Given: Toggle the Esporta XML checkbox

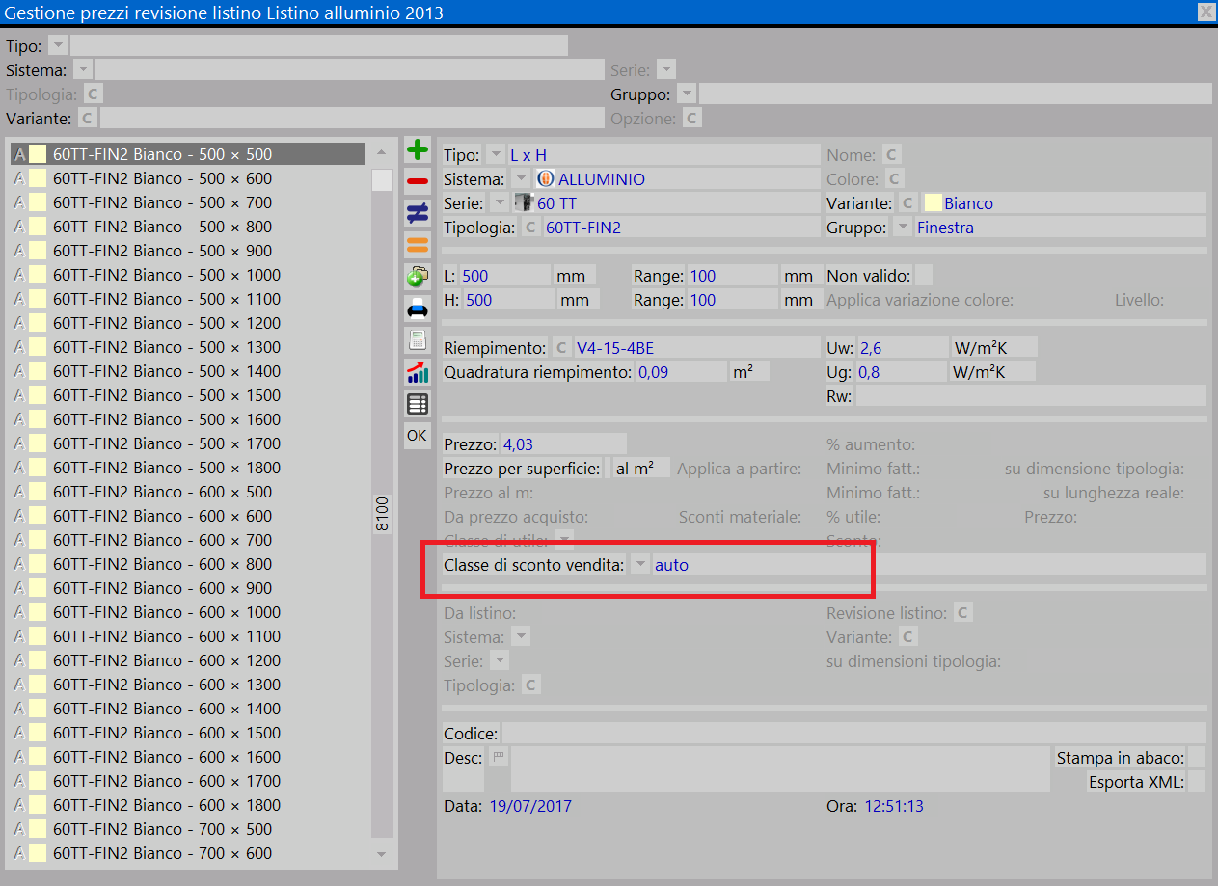Looking at the screenshot, I should click(x=1196, y=782).
